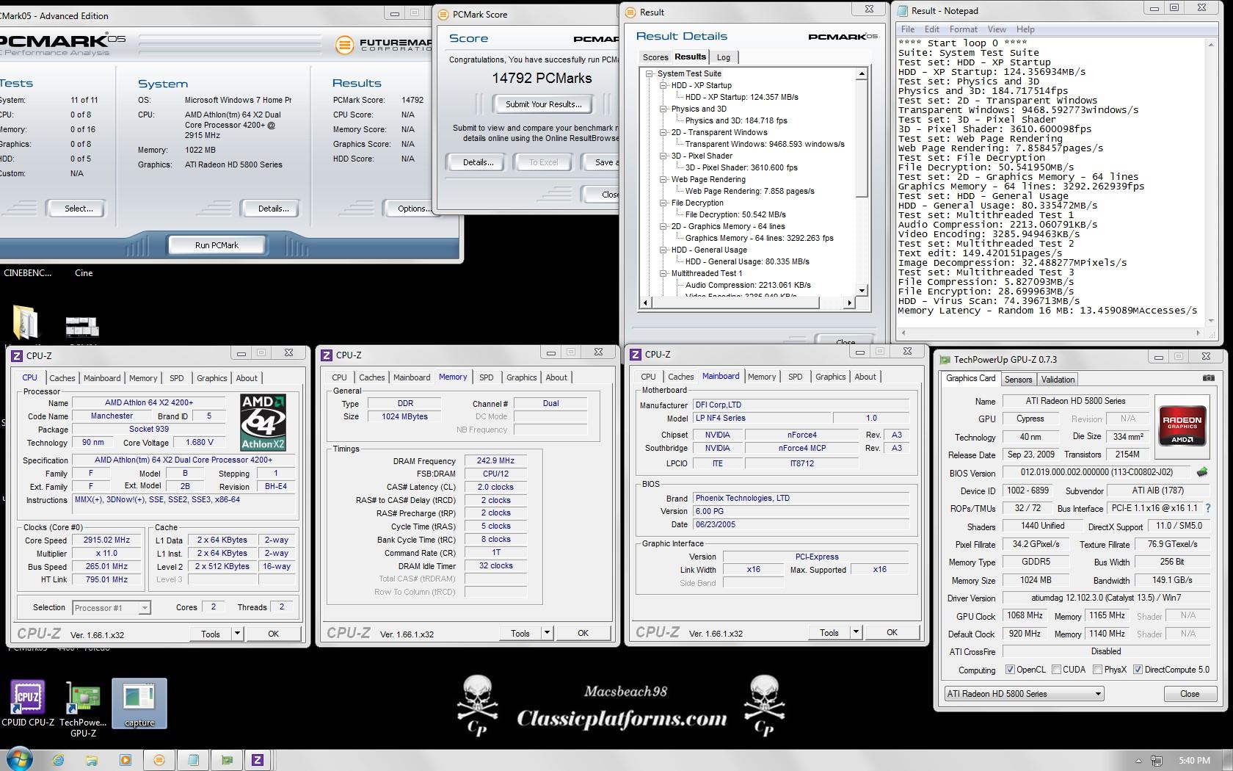
Task: Click the PCMark Score window title icon
Action: point(443,14)
